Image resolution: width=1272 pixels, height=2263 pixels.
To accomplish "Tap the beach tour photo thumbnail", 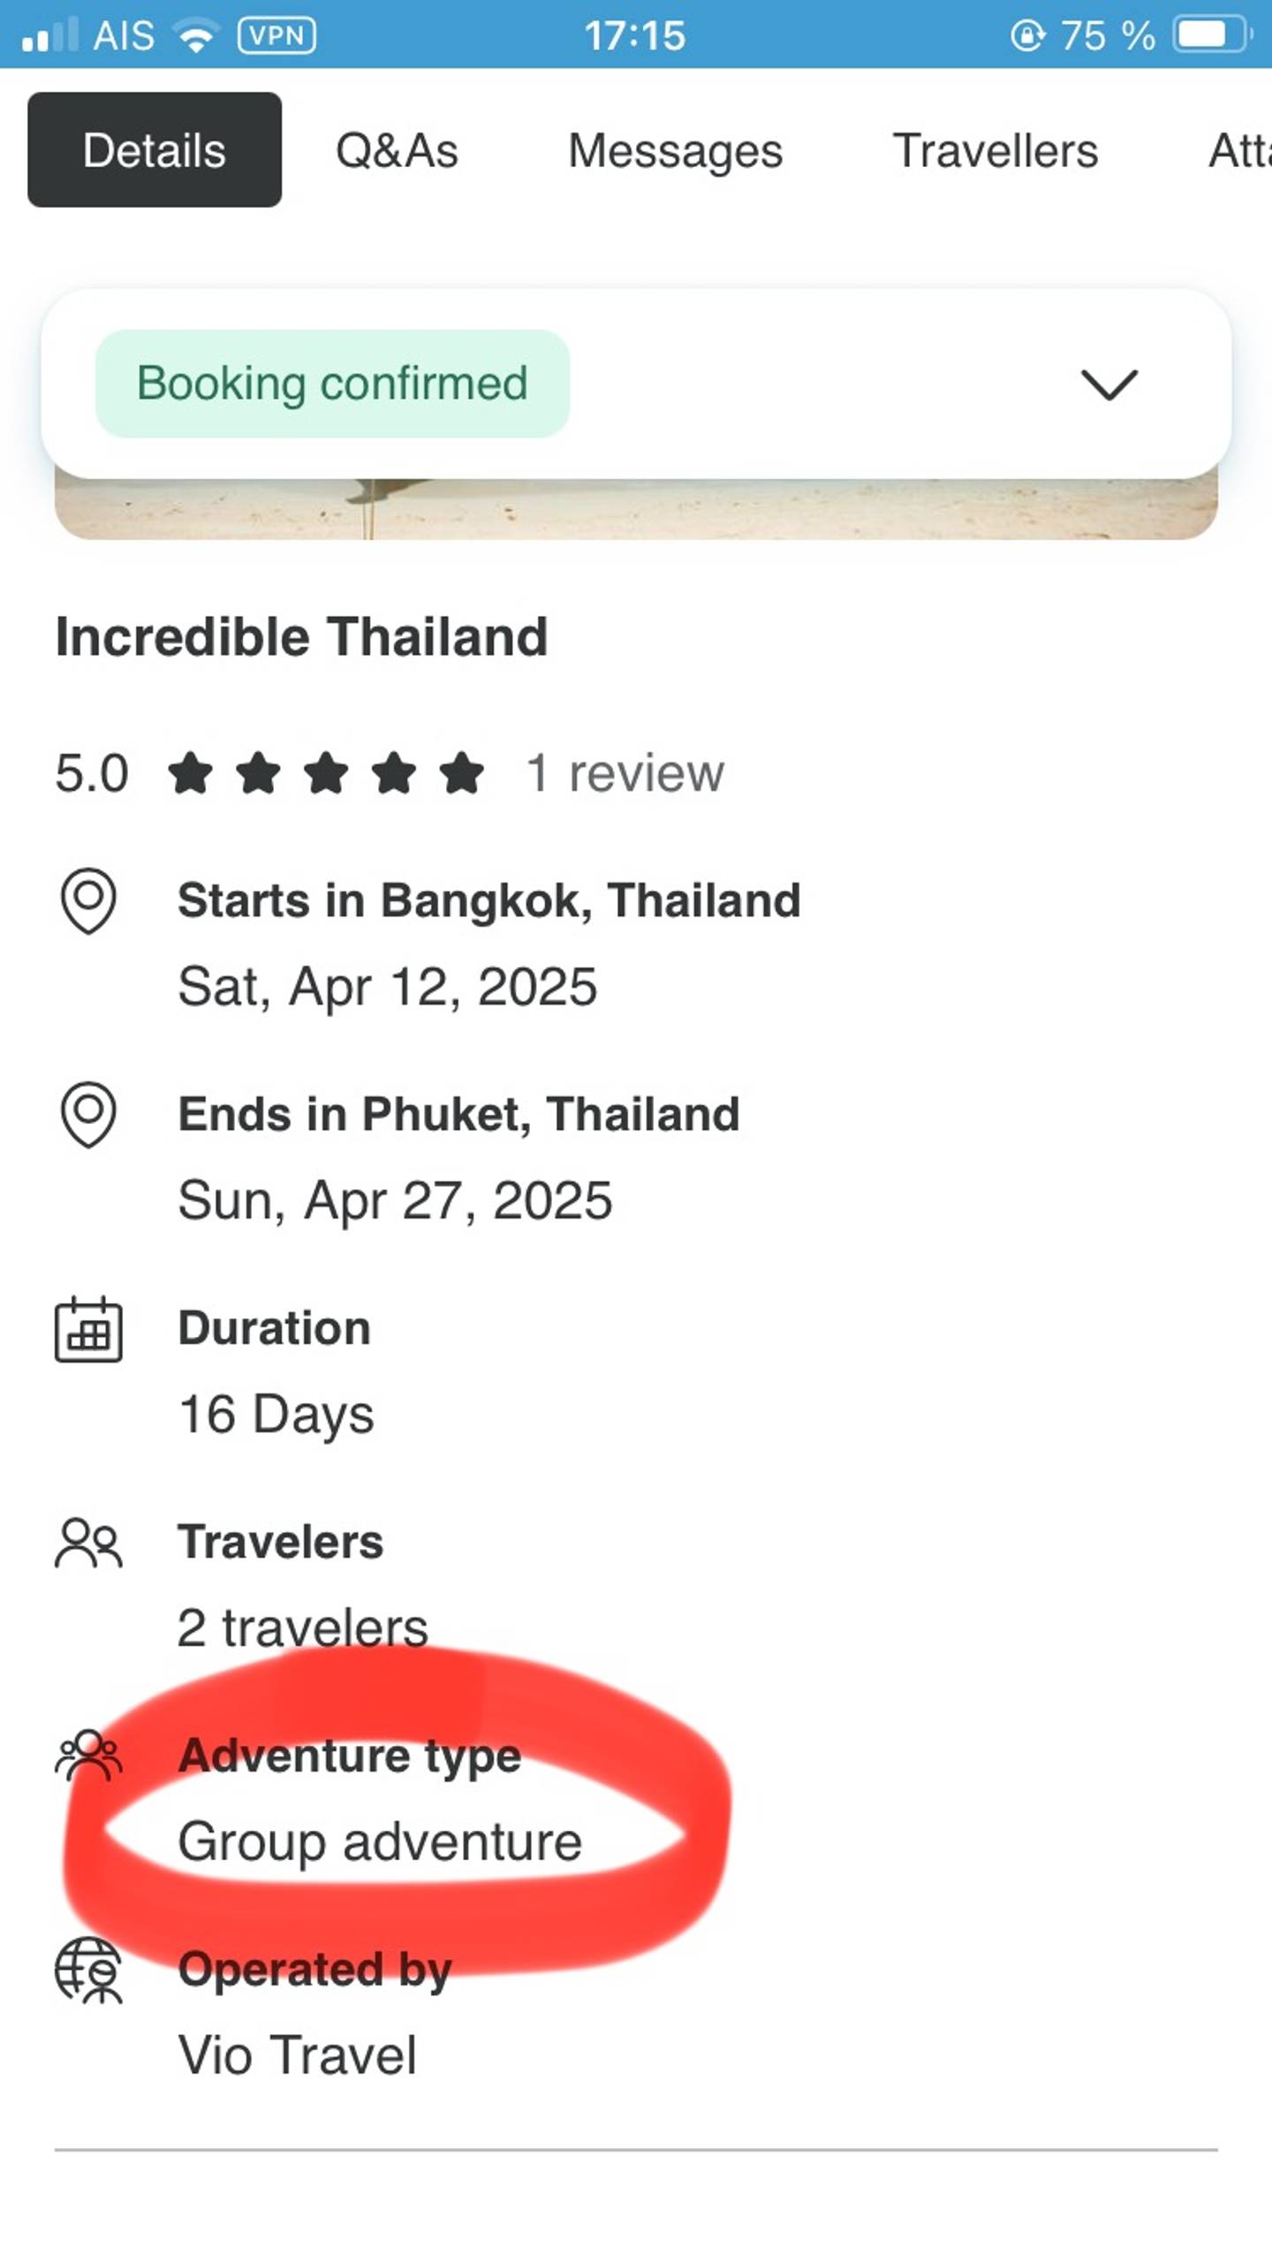I will [636, 509].
